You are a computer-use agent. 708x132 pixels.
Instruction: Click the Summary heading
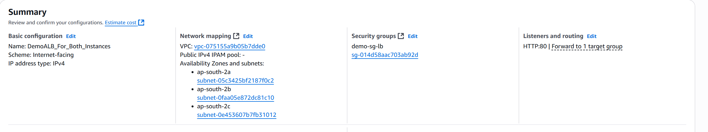tap(27, 12)
